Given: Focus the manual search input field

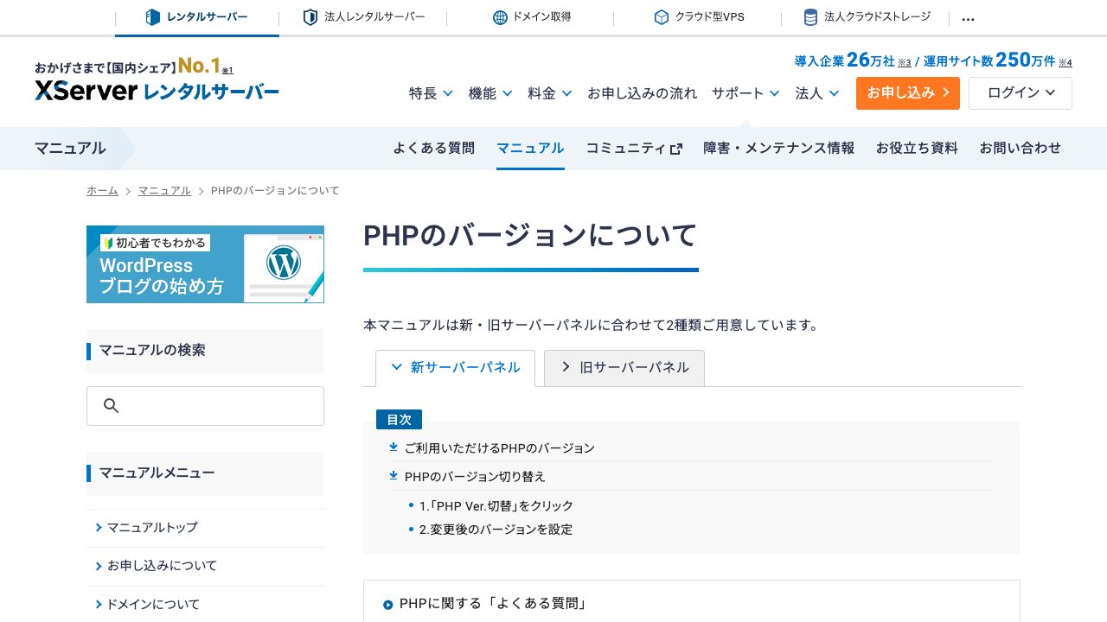Looking at the screenshot, I should 205,406.
